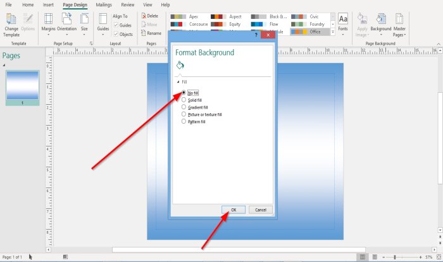Expand the color schemes gallery

332,32
